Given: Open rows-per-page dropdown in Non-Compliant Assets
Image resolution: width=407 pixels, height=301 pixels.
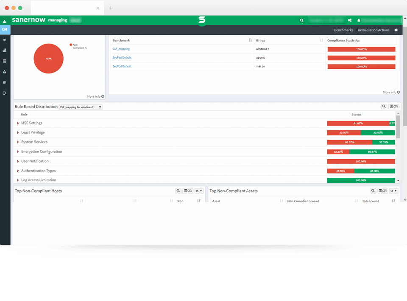Looking at the screenshot, I should pos(394,191).
